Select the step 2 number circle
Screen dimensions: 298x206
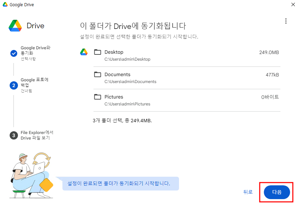(14, 85)
